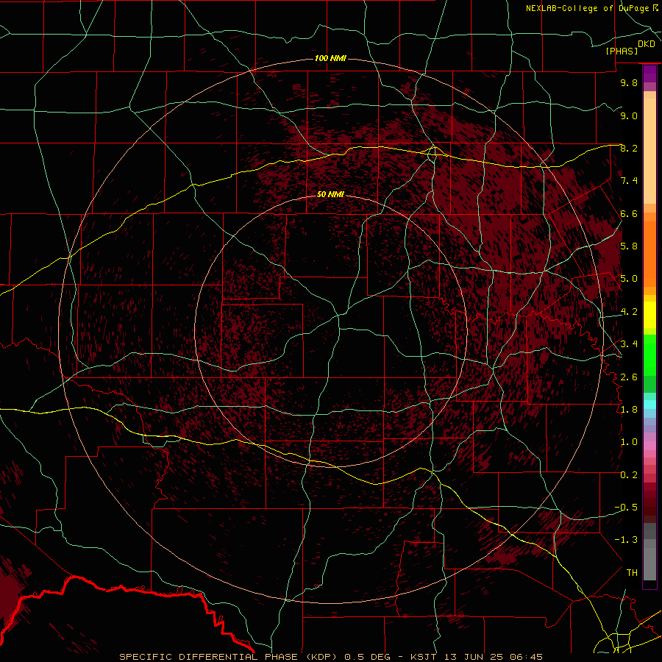Click the 5.0 value on the color scale
The image size is (662, 662).
(629, 279)
